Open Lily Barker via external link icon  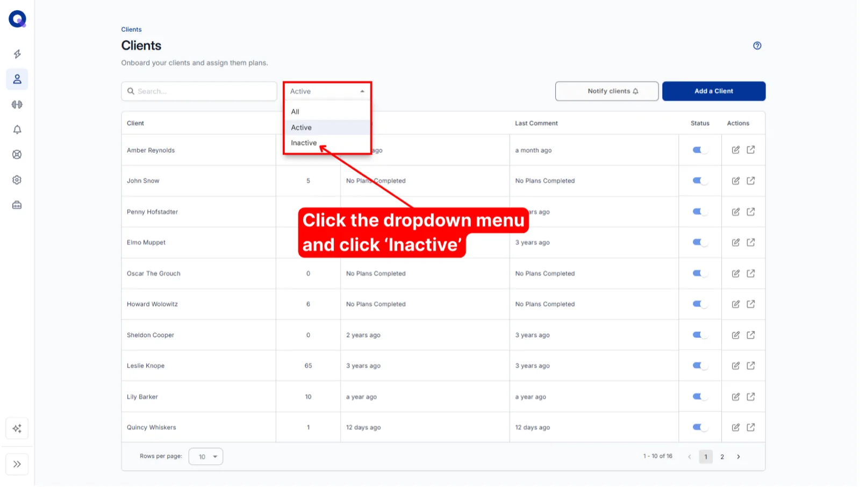pos(750,397)
